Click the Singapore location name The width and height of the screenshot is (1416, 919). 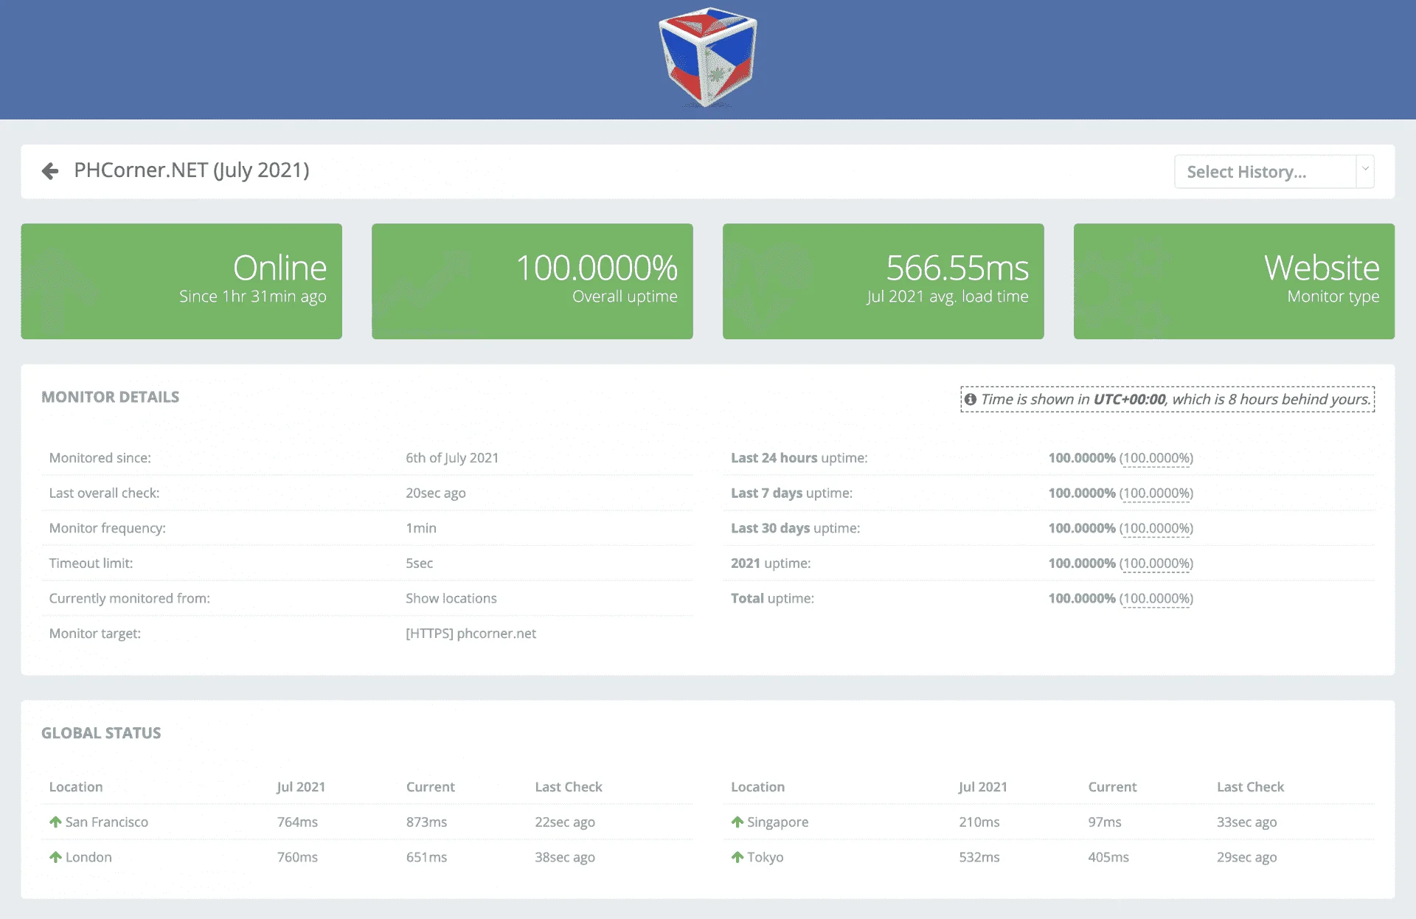click(778, 822)
